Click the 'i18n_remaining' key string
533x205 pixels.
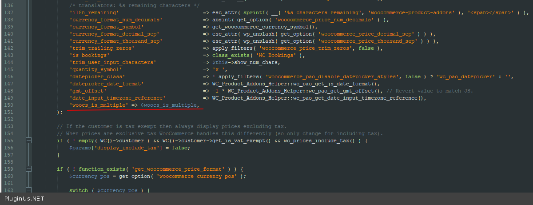[94, 12]
